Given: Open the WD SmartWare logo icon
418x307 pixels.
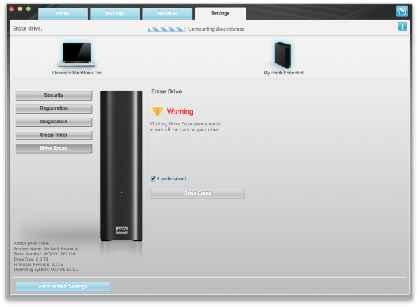Looking at the screenshot, I should coord(402,11).
